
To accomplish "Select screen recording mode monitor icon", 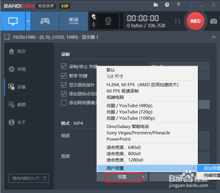I will pos(13,21).
